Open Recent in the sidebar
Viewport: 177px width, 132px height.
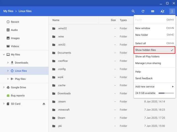point(24,22)
